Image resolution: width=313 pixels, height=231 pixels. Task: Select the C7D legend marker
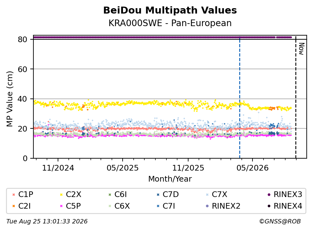coord(158,194)
